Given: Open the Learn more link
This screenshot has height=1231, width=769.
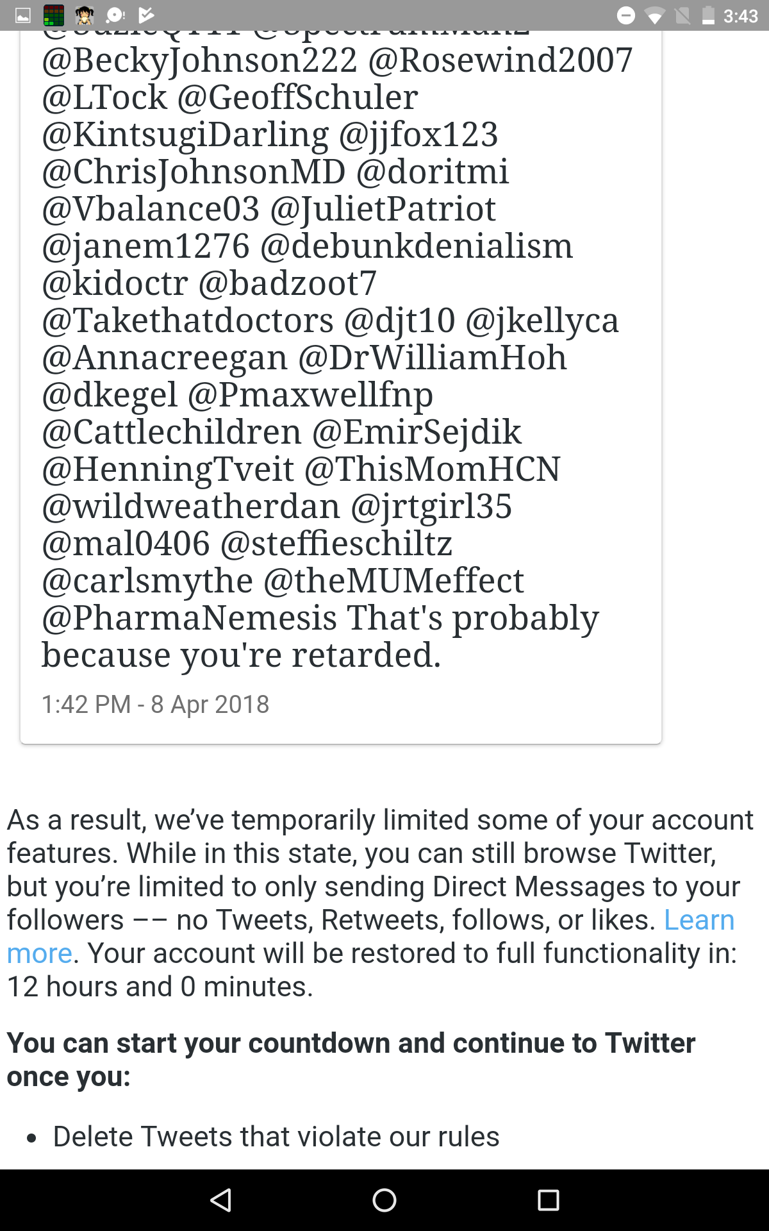Looking at the screenshot, I should [699, 919].
